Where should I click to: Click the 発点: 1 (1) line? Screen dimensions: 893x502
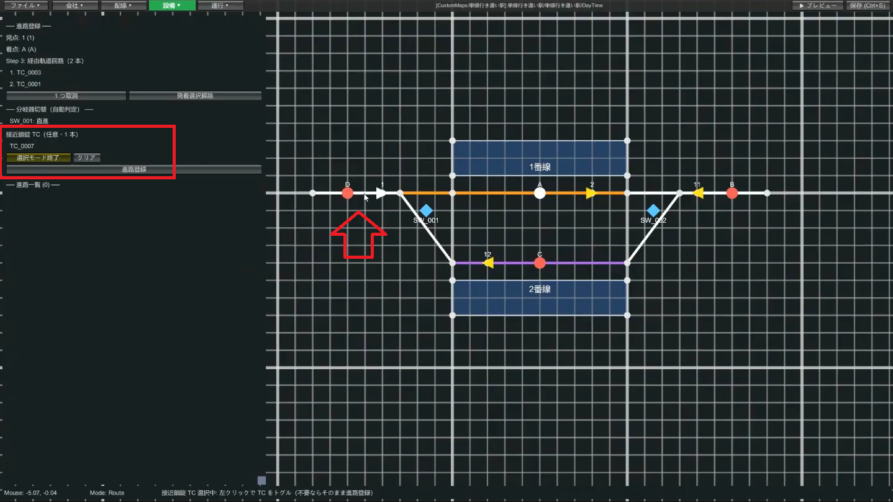pyautogui.click(x=20, y=38)
